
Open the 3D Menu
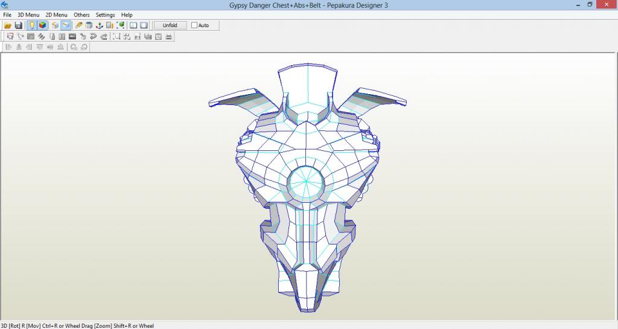pyautogui.click(x=28, y=14)
